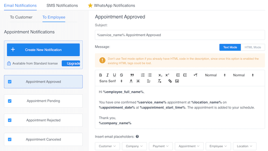Image resolution: width=268 pixels, height=151 pixels.
Task: Expand the Payment placeholders dropdown
Action: pyautogui.click(x=161, y=146)
